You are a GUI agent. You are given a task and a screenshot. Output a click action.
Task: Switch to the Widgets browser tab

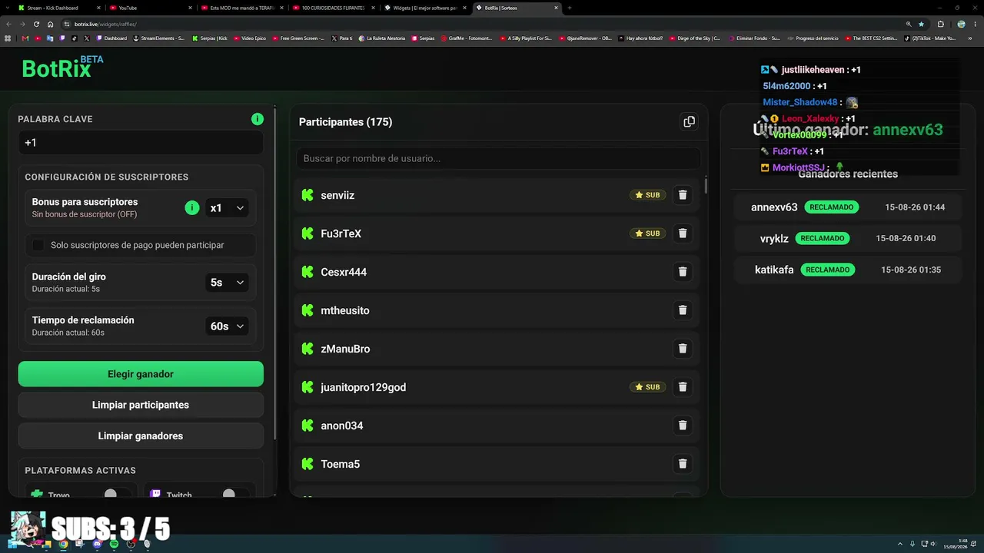pyautogui.click(x=425, y=8)
